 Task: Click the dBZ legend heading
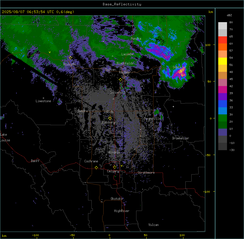[x=229, y=15]
